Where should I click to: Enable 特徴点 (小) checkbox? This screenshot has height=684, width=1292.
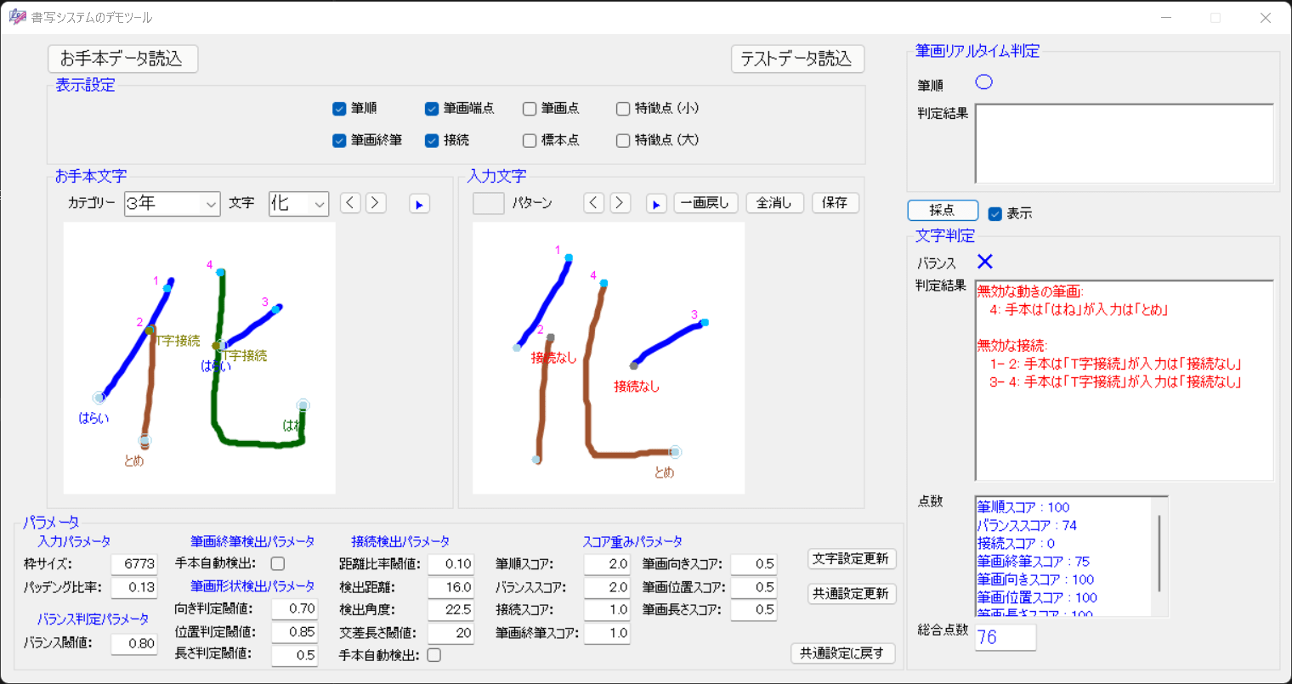tap(623, 109)
